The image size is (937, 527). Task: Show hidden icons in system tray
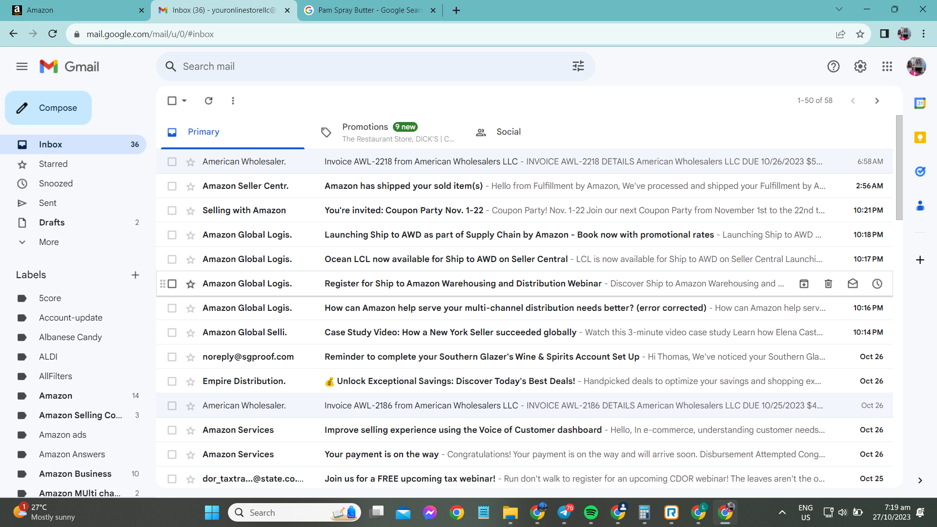point(782,512)
